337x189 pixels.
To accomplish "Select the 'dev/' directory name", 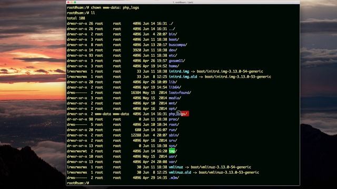I will 173,50.
